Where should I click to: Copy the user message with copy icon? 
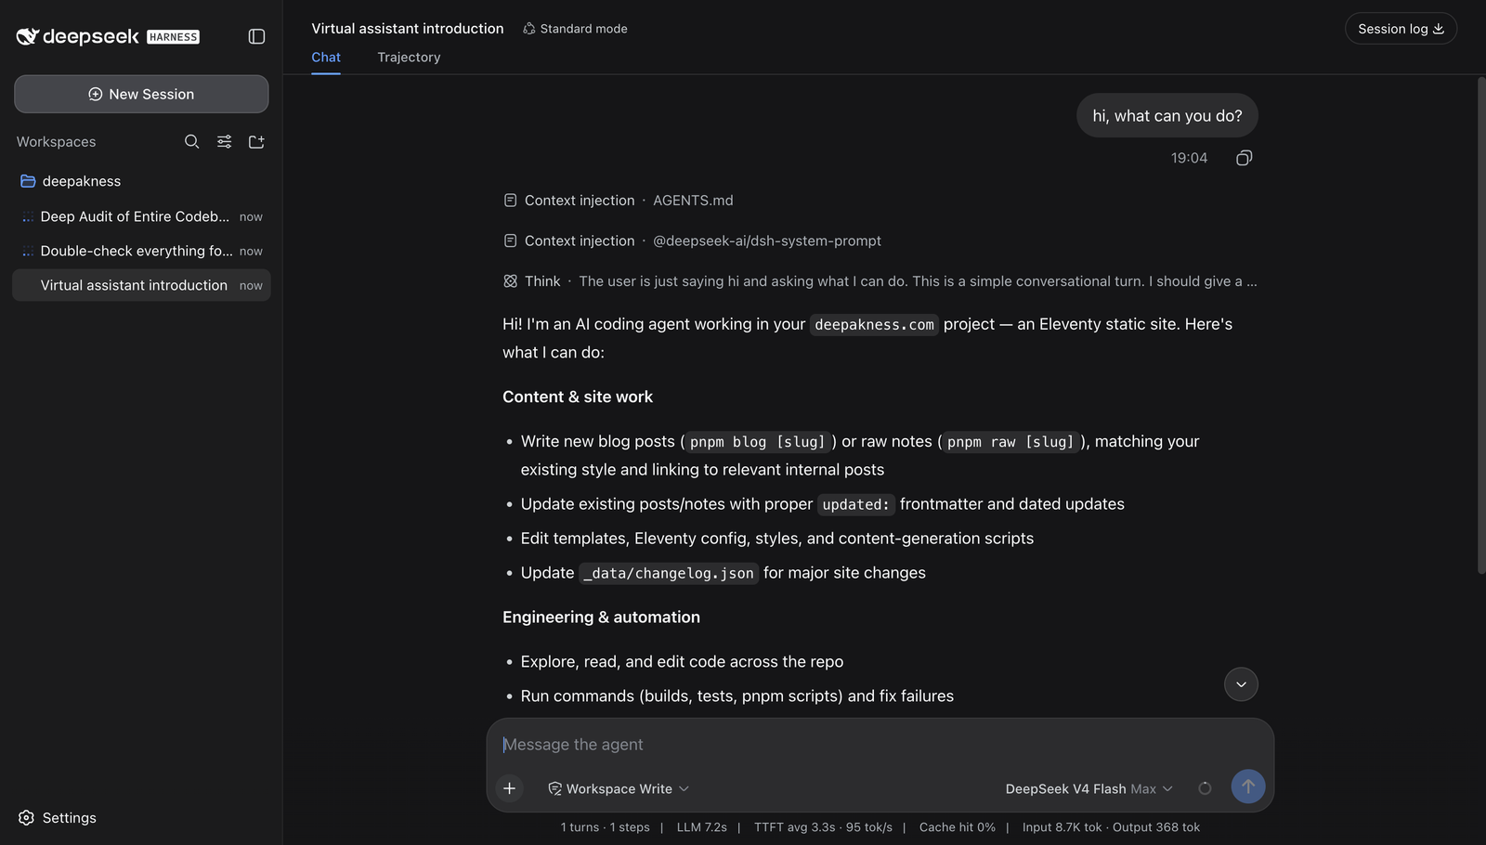(x=1244, y=158)
